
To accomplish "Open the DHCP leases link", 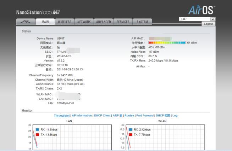I will [163, 116].
